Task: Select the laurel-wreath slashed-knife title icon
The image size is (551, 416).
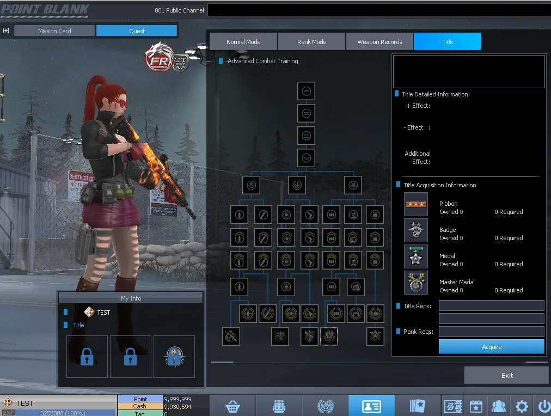Action: point(267,314)
